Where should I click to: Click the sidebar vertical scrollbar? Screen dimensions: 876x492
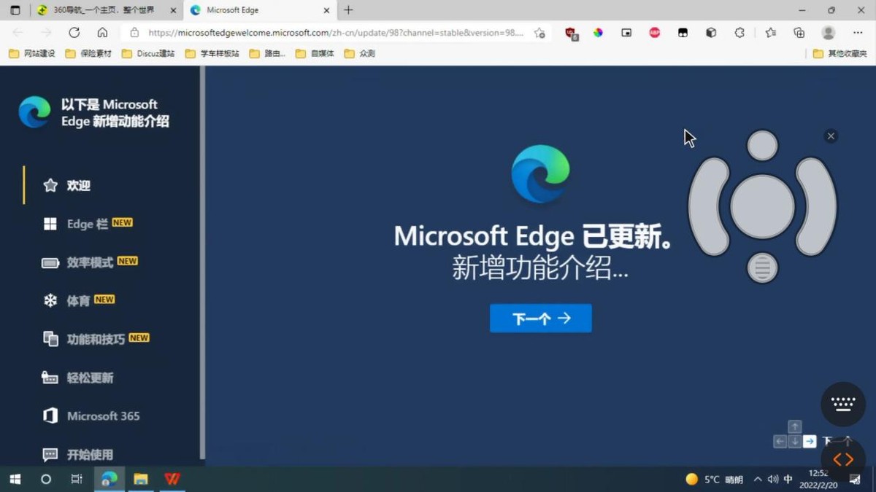click(x=202, y=262)
